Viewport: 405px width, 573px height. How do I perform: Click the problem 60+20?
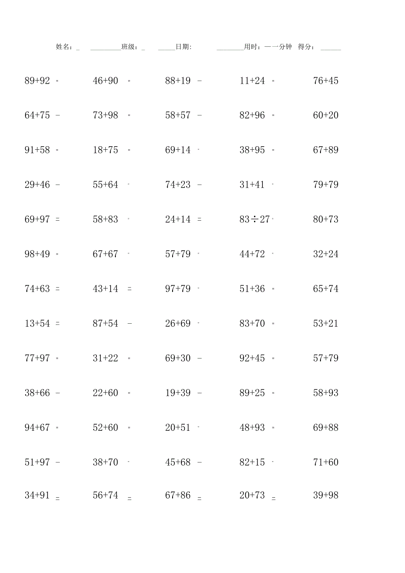point(326,115)
